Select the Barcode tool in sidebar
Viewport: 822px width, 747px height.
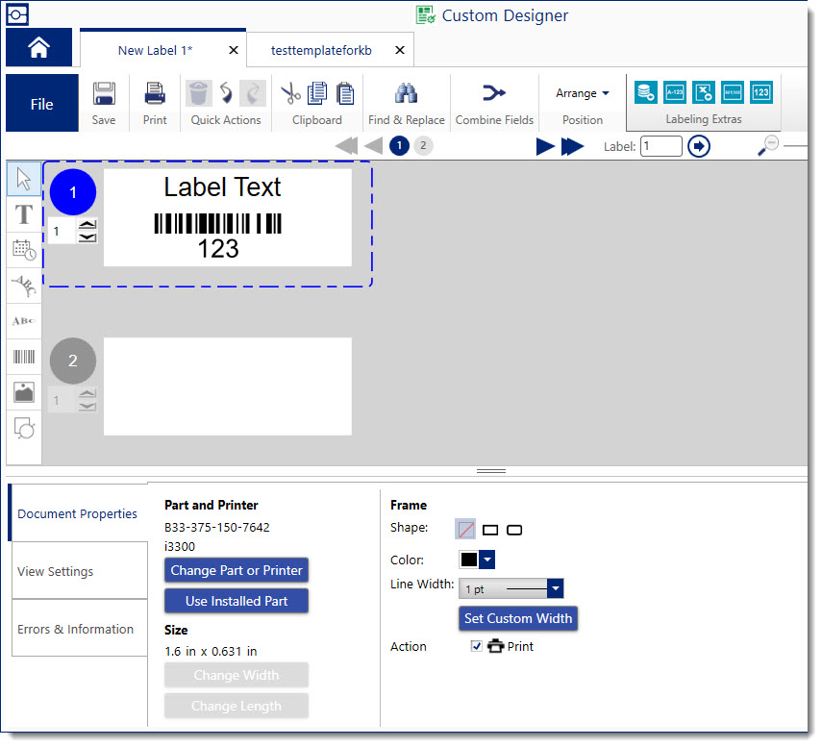pyautogui.click(x=24, y=358)
